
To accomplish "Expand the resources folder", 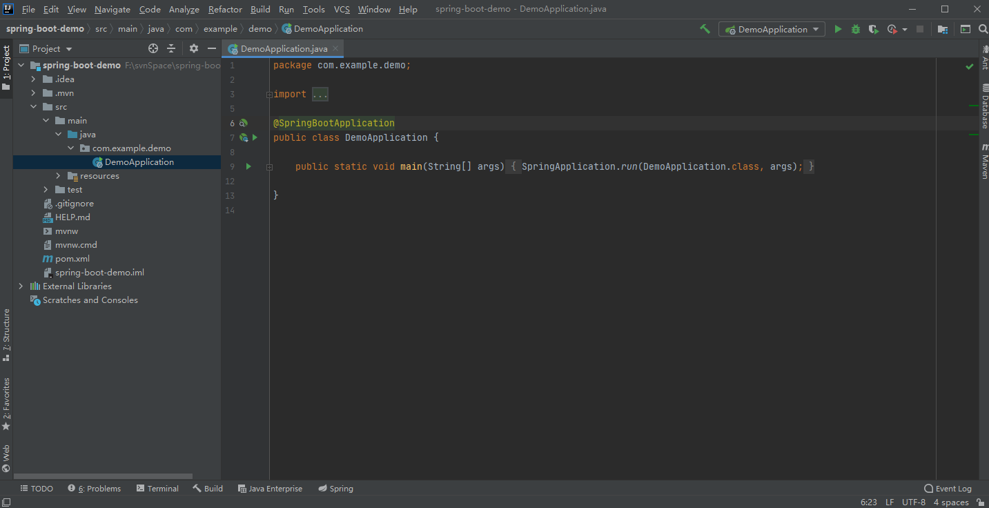I will tap(59, 176).
